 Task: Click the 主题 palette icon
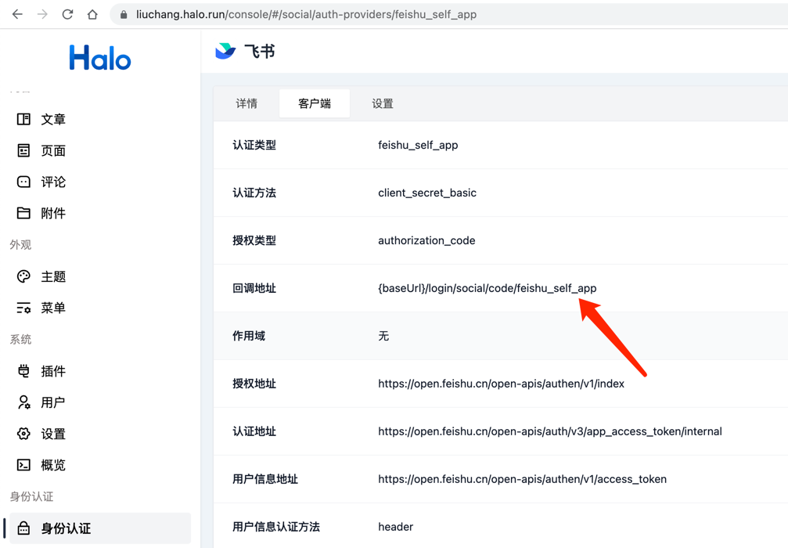point(23,276)
